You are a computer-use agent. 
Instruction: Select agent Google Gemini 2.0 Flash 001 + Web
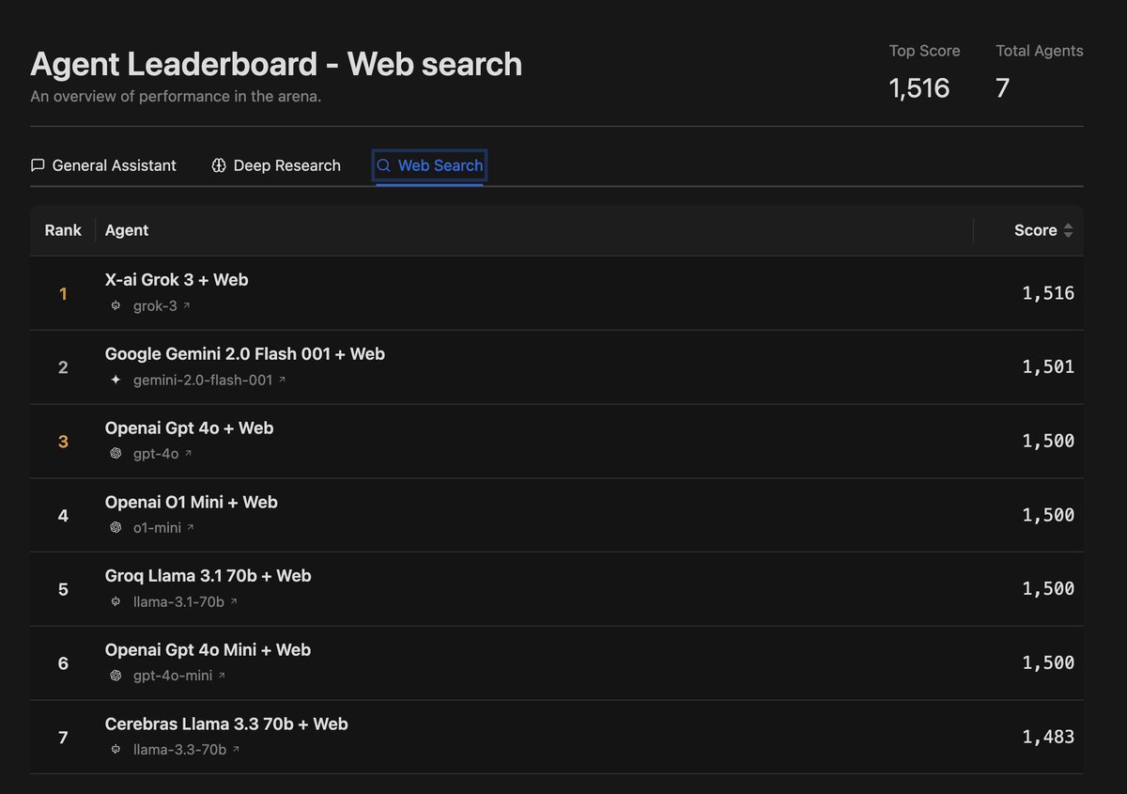click(x=245, y=354)
